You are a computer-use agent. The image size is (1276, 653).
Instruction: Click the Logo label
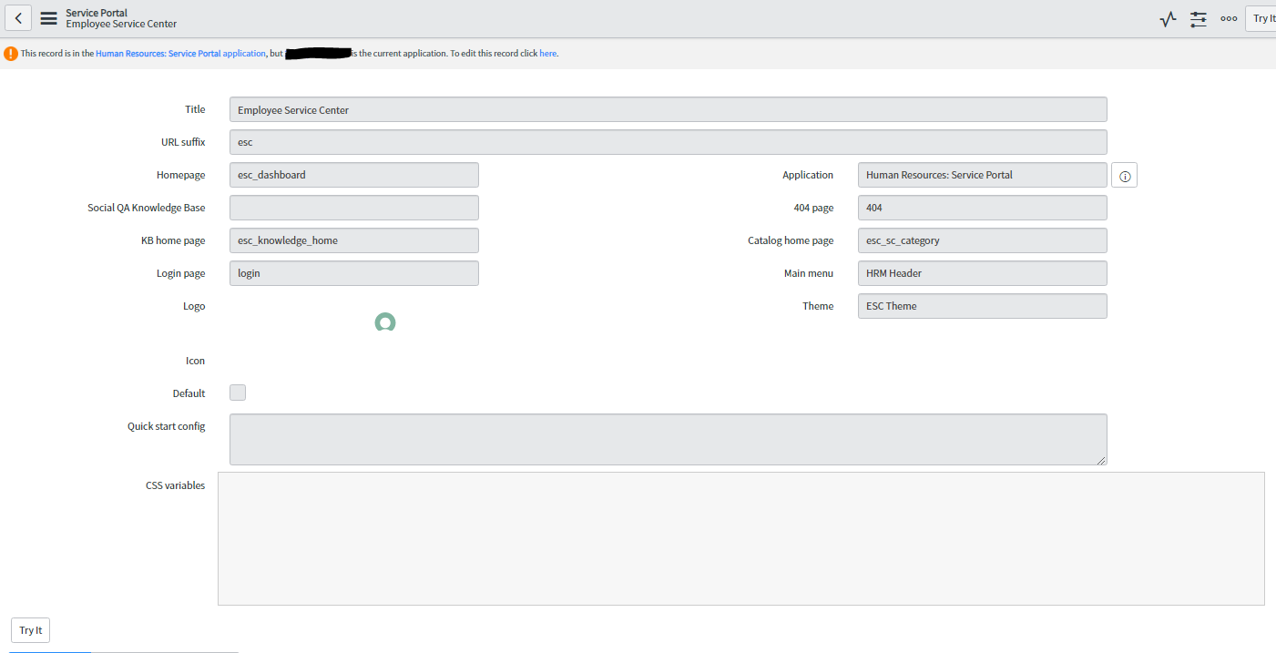click(x=194, y=306)
